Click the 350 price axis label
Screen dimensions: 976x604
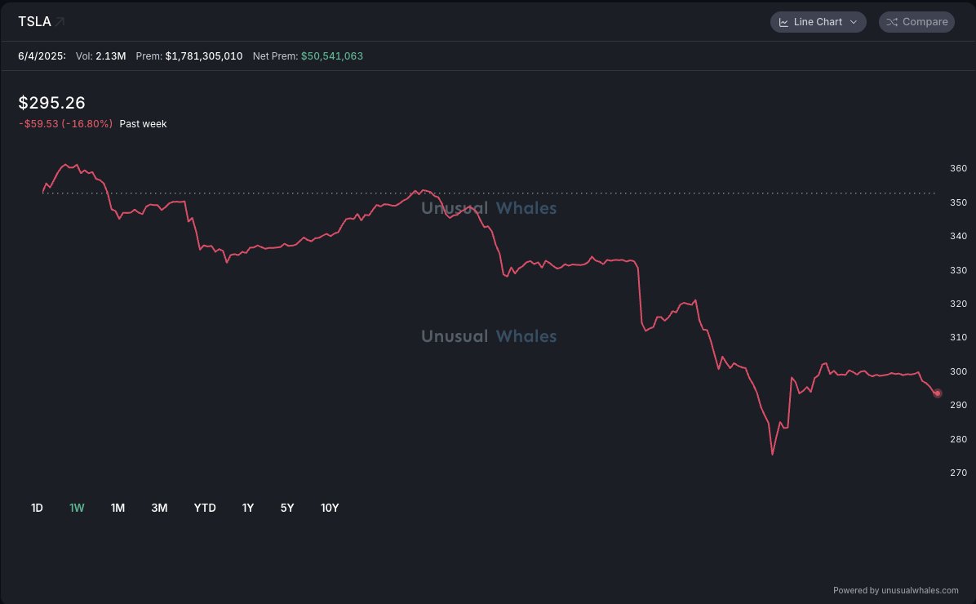point(959,202)
